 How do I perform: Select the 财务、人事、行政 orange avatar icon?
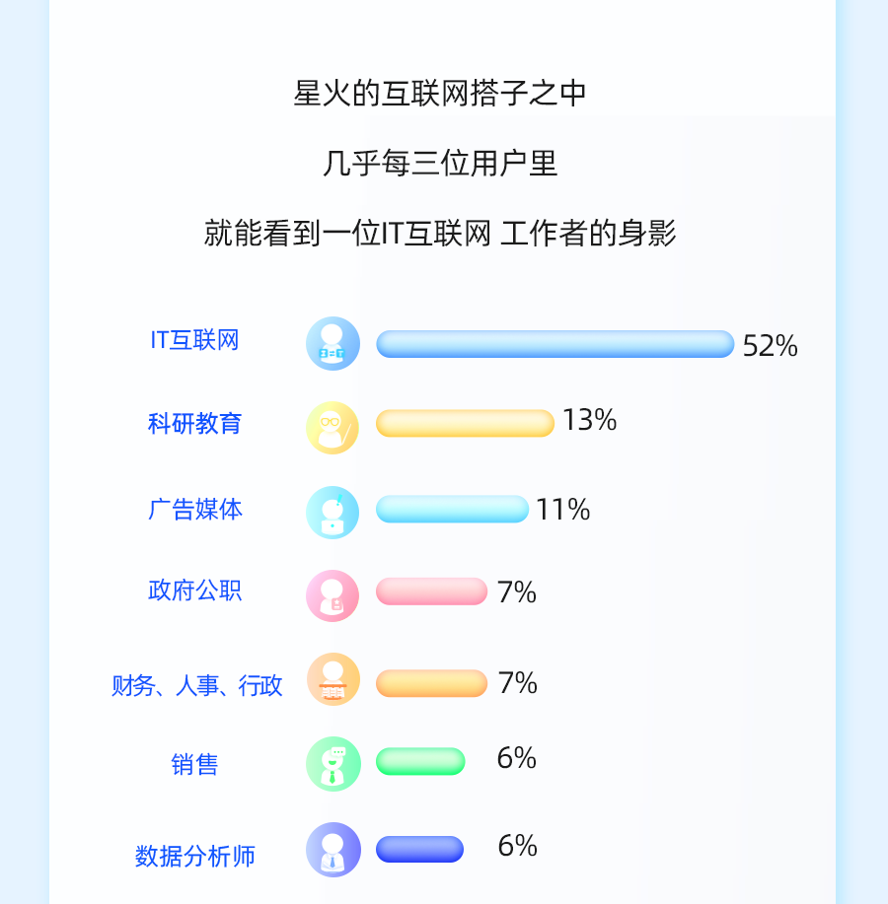333,680
